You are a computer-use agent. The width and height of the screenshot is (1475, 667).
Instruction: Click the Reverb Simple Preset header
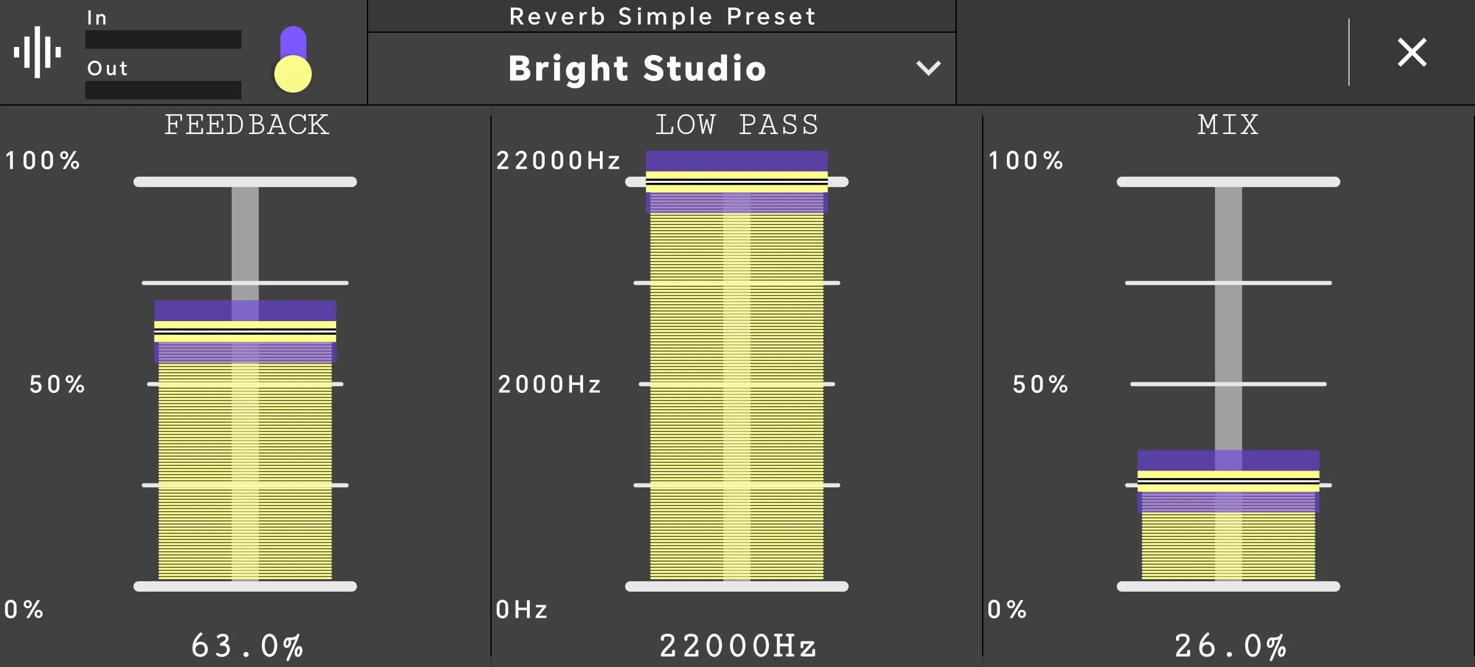(x=662, y=16)
